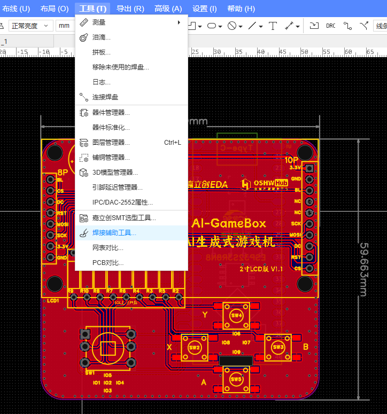
Task: Select 器件标准化 menu entry
Action: [131, 128]
